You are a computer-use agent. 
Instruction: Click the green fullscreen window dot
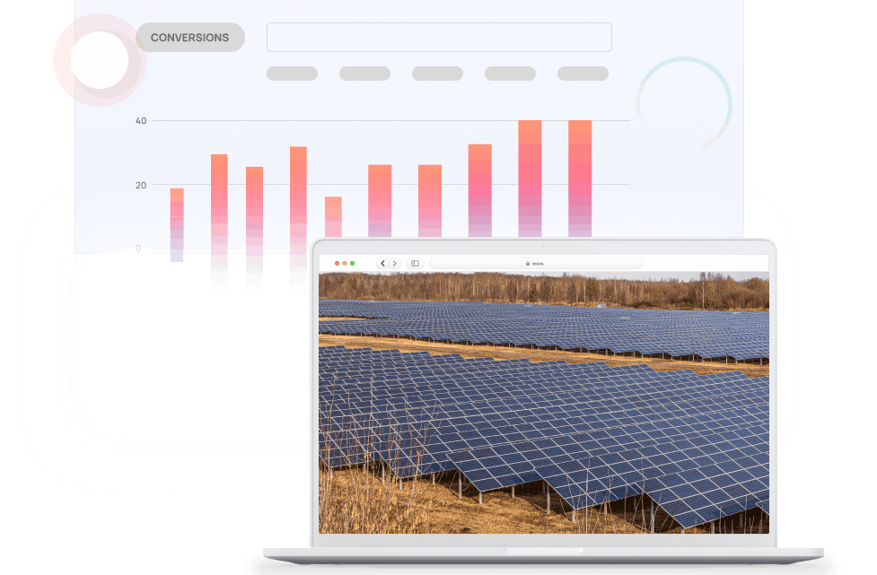(x=353, y=263)
